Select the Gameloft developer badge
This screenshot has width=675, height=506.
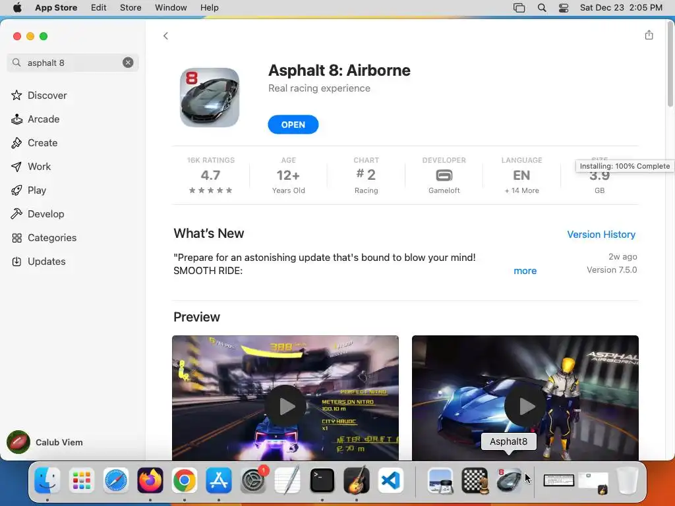444,177
